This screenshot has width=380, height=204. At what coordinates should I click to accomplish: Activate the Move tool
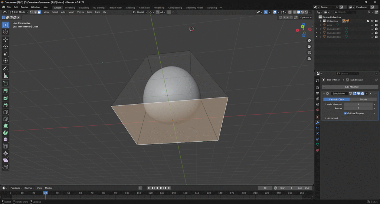6,39
